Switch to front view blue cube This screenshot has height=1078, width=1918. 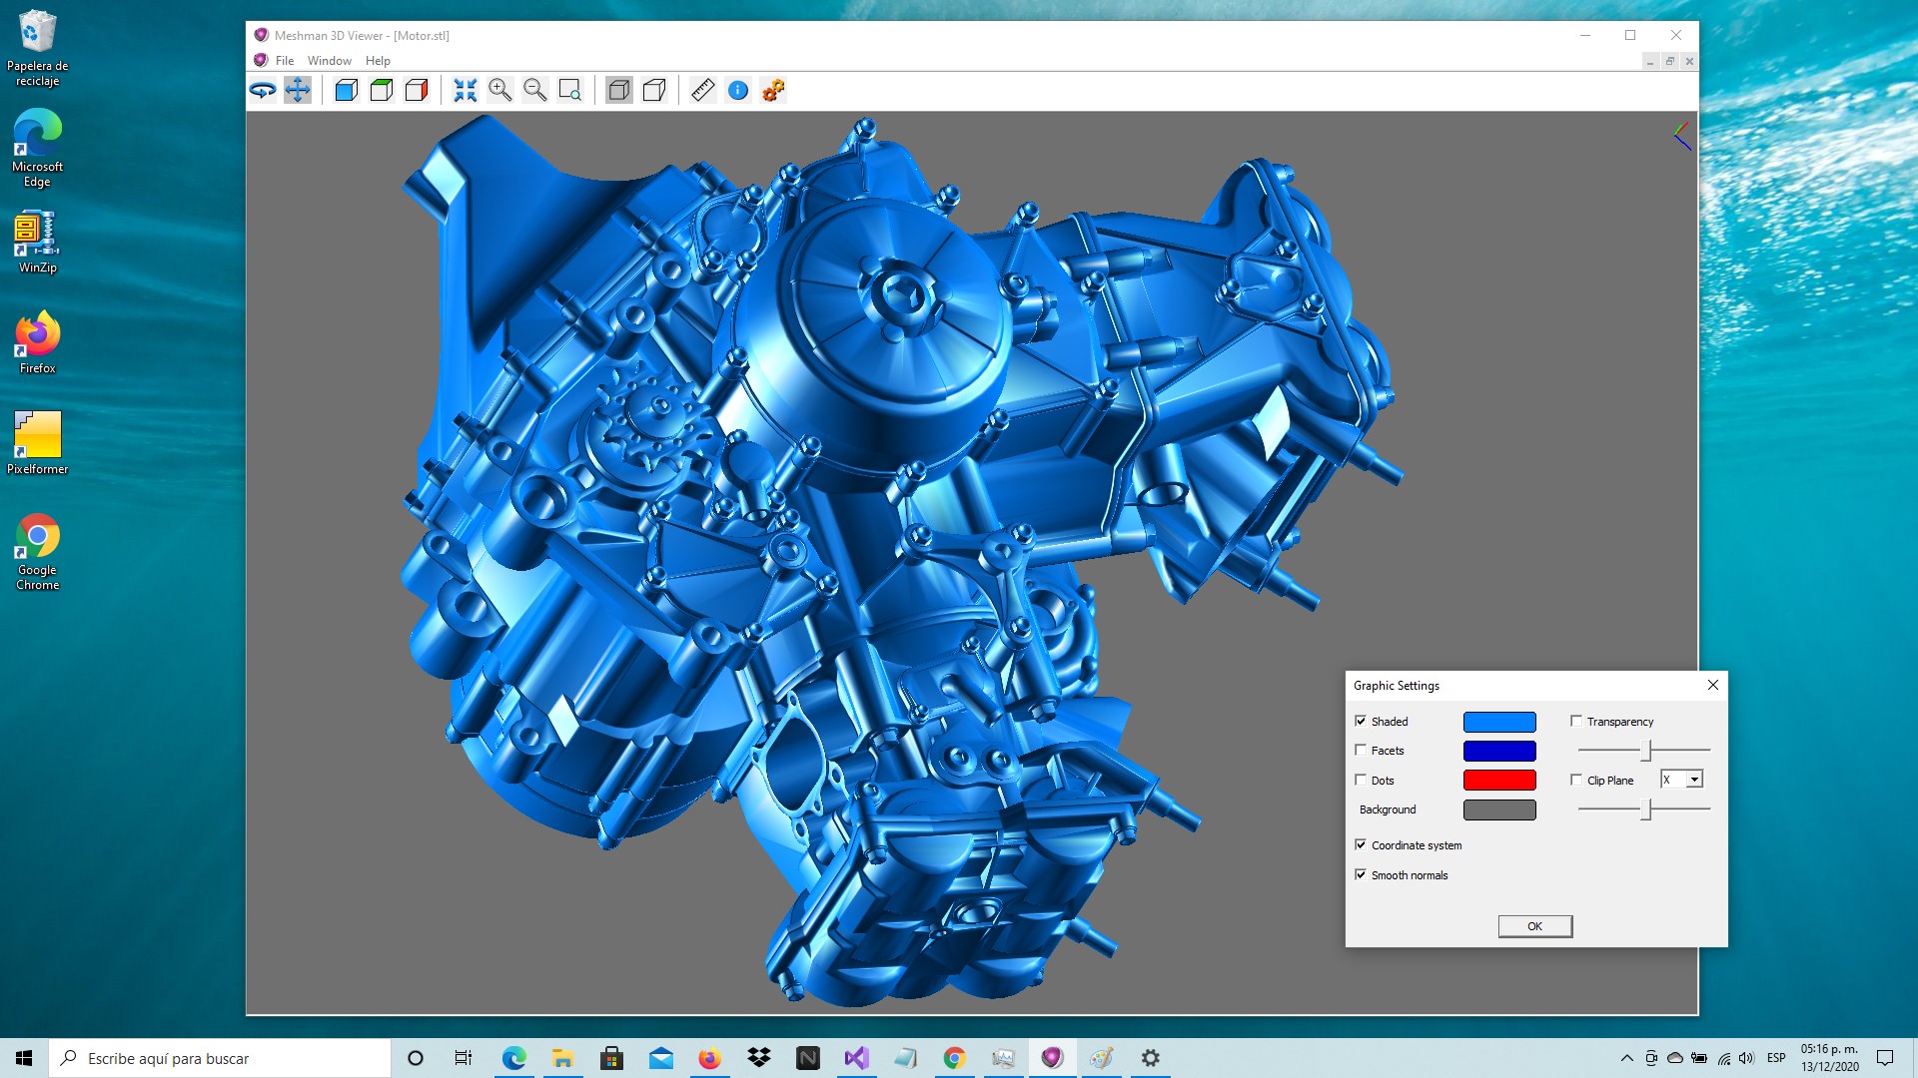tap(347, 91)
